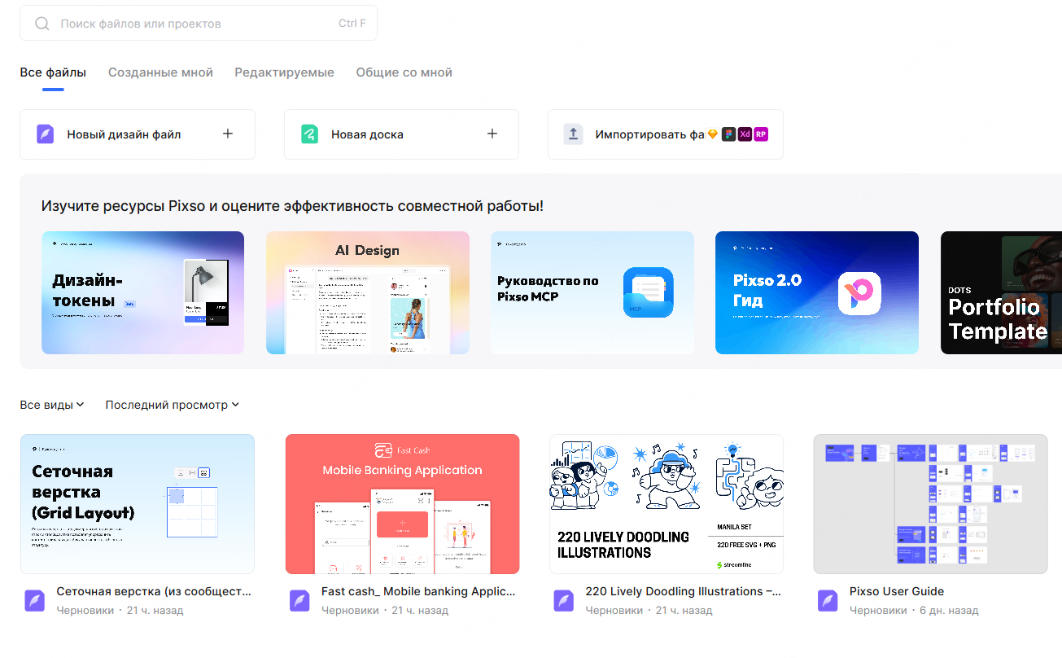This screenshot has width=1062, height=658.
Task: Switch to the Созданные мной tab
Action: click(160, 72)
